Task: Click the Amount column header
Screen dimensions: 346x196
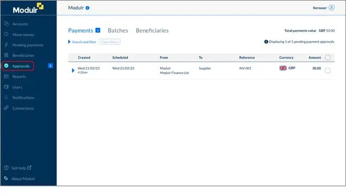Action: click(x=315, y=57)
